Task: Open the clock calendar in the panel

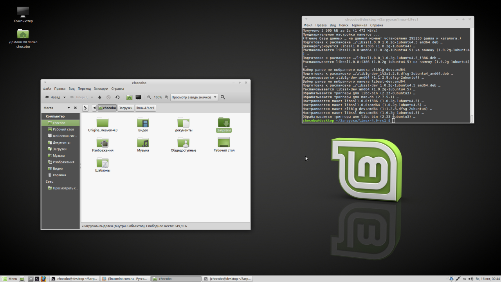Action: (487, 279)
